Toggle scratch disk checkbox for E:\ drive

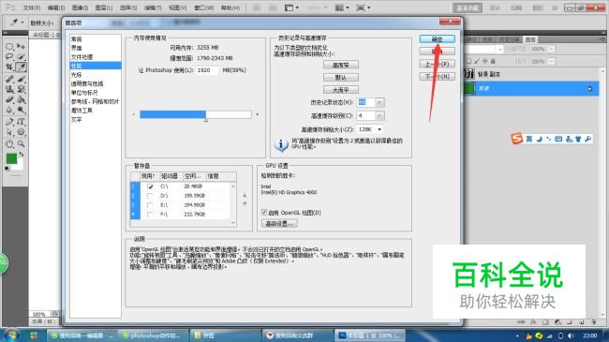click(150, 205)
